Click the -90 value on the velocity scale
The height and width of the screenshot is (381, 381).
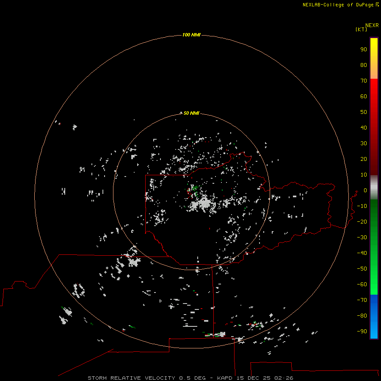[362, 331]
